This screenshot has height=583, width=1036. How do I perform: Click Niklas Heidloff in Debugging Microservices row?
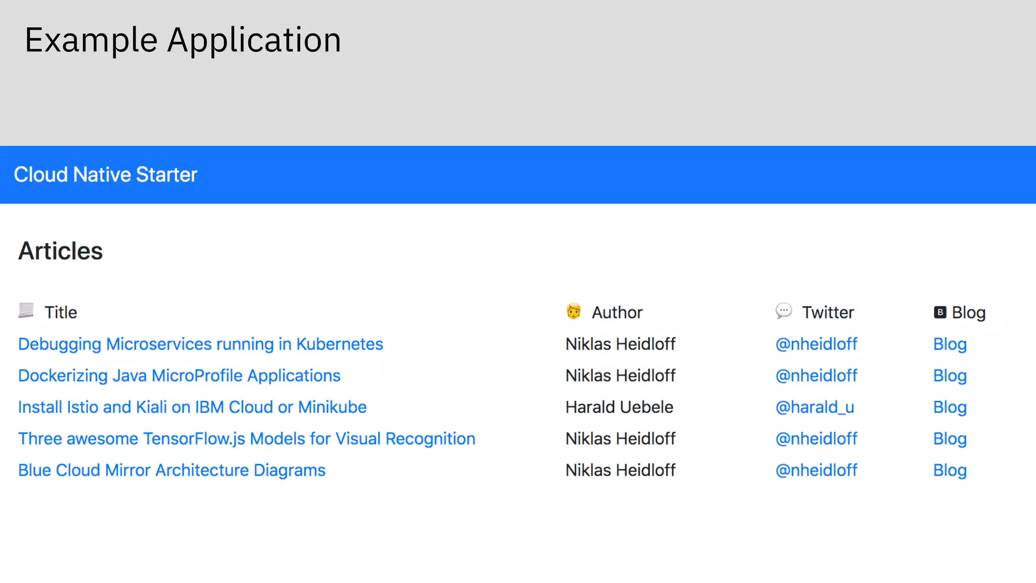tap(621, 344)
